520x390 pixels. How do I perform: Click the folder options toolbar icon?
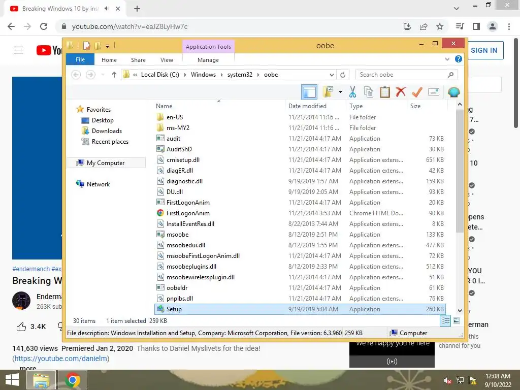(328, 92)
